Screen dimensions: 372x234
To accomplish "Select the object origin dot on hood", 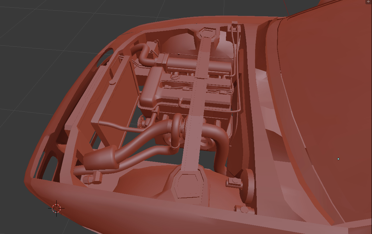I will click(338, 159).
